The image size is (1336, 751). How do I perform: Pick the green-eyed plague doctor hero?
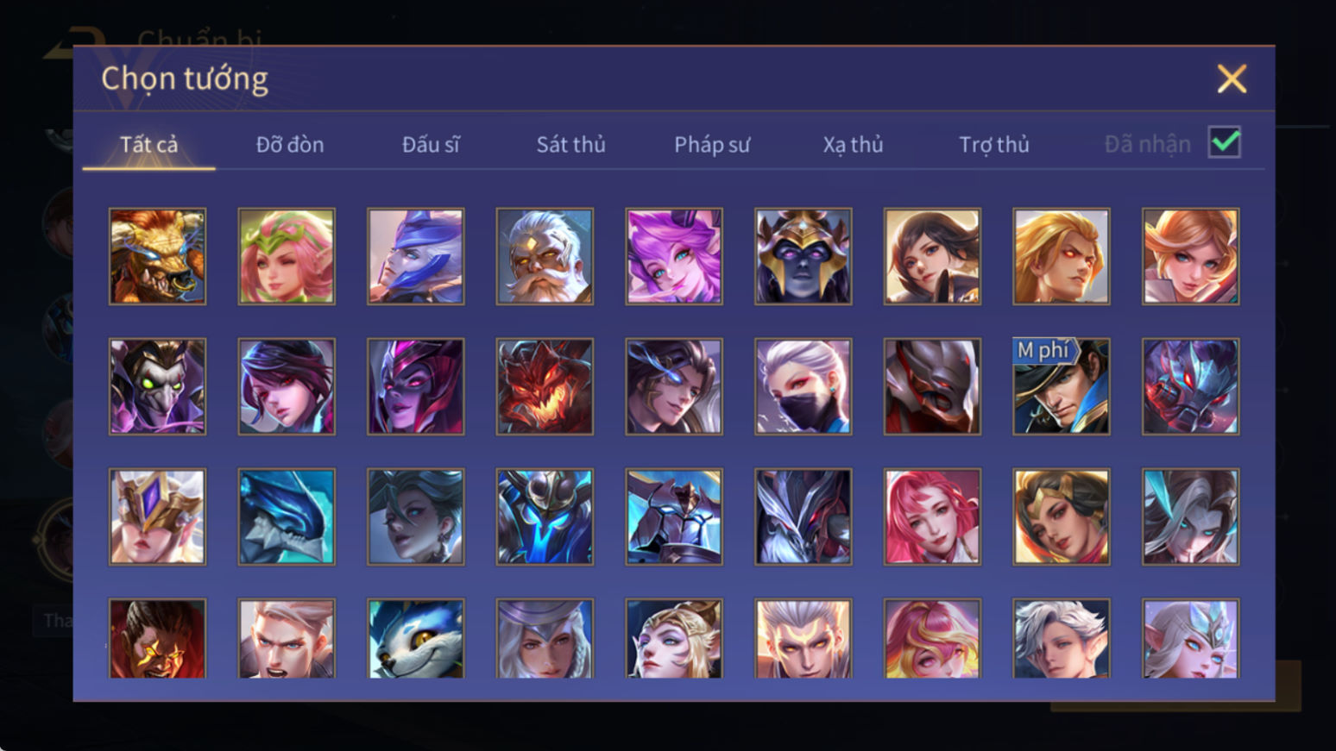click(157, 386)
